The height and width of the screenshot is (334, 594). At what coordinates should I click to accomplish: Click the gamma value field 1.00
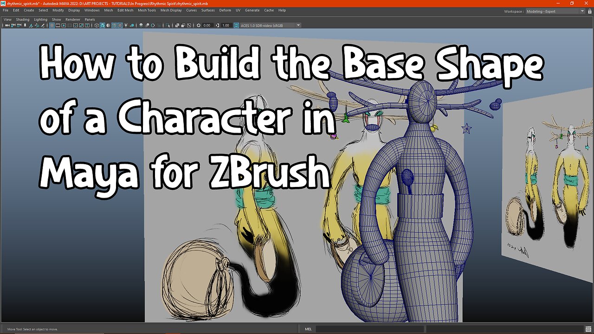tap(226, 26)
